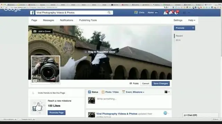Click the Add a Cover camera button
The width and height of the screenshot is (222, 124).
(x=42, y=31)
